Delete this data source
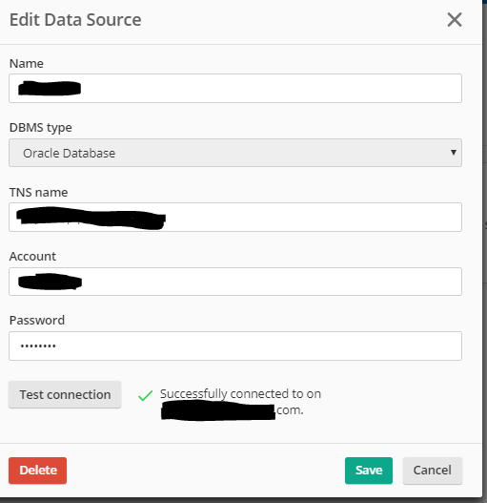The height and width of the screenshot is (503, 487). click(38, 471)
